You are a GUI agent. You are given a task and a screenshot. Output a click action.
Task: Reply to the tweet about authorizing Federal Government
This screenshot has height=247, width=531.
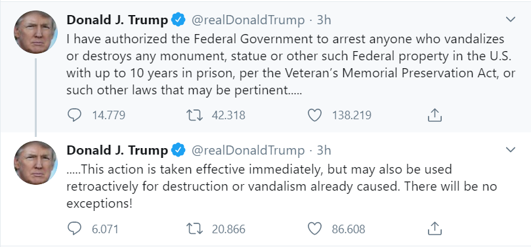point(74,115)
